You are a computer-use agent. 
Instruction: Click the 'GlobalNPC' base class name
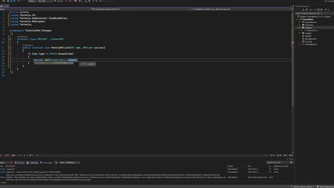[x=57, y=39]
